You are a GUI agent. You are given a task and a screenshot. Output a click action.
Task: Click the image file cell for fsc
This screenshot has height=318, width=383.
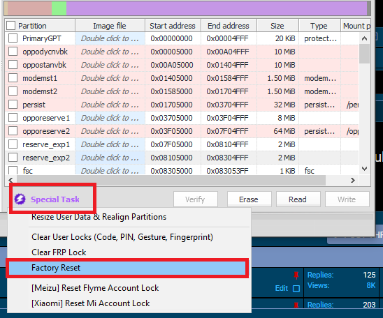point(110,171)
